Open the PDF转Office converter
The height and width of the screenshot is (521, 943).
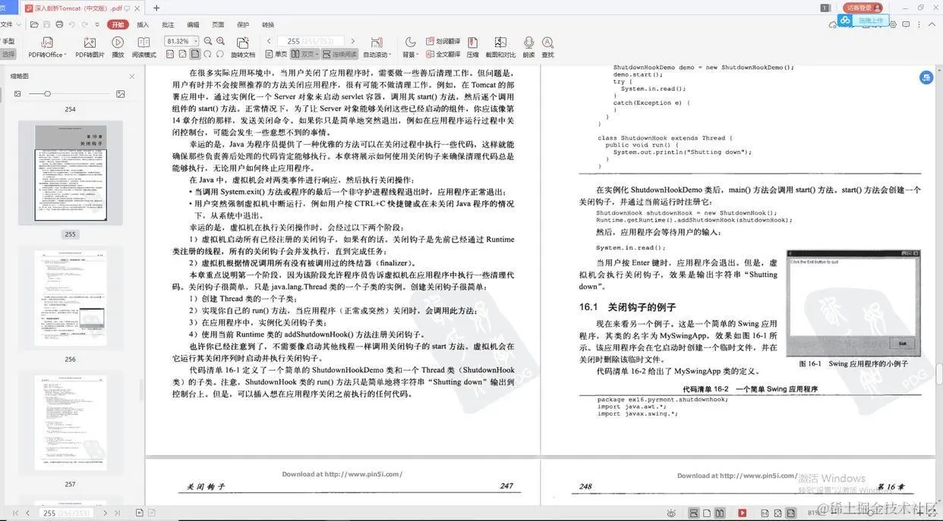pos(46,47)
